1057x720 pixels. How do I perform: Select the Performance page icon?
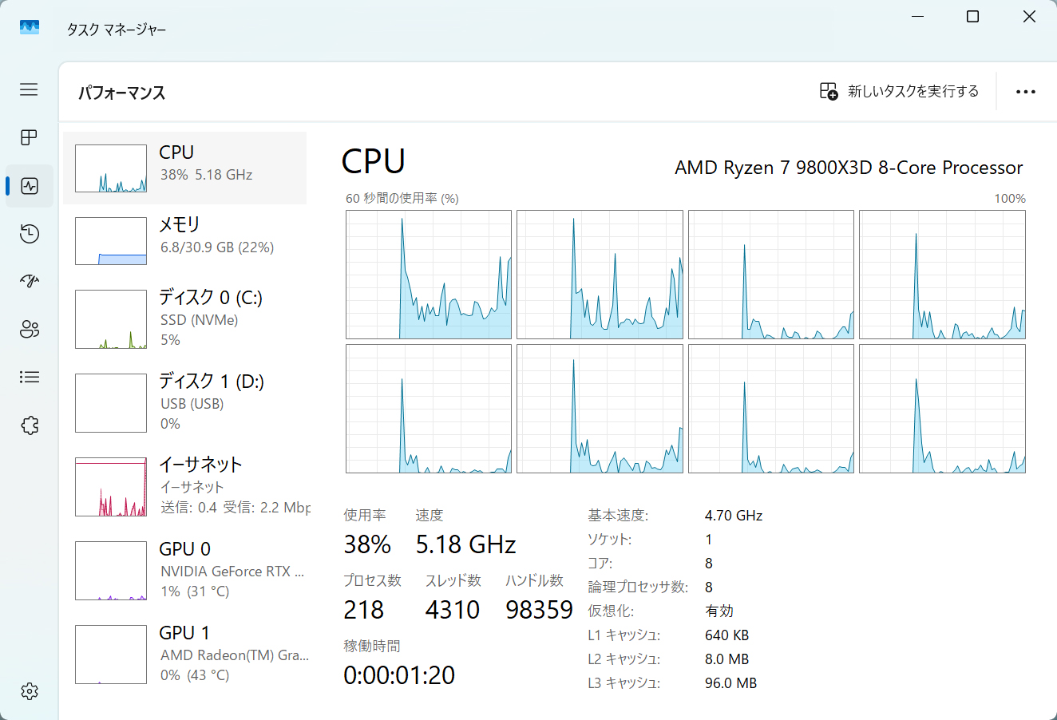(30, 186)
